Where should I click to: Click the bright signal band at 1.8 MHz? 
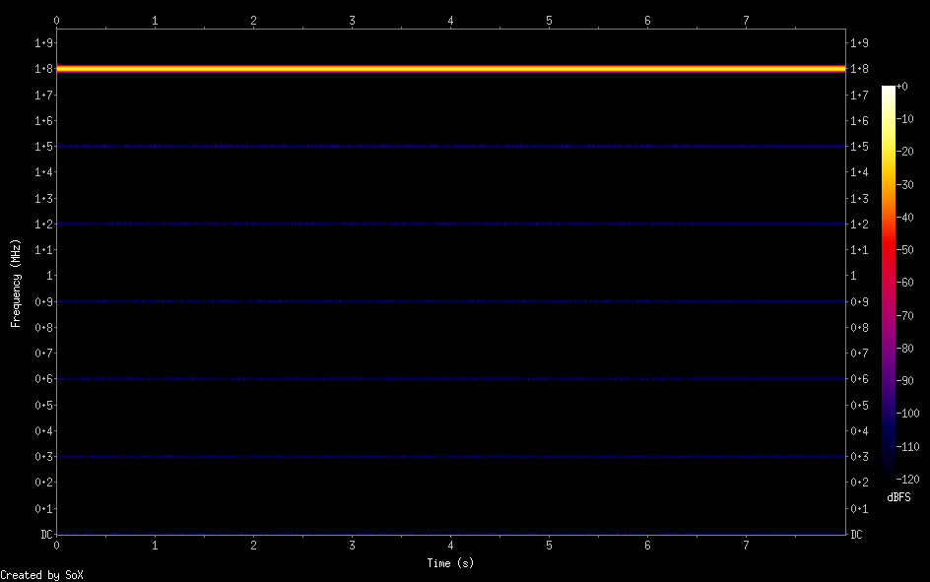pyautogui.click(x=451, y=69)
